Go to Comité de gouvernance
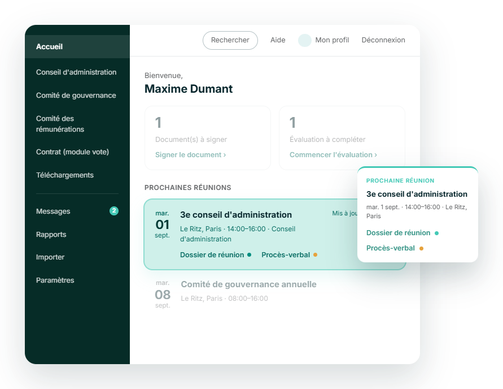The height and width of the screenshot is (389, 503). [77, 96]
